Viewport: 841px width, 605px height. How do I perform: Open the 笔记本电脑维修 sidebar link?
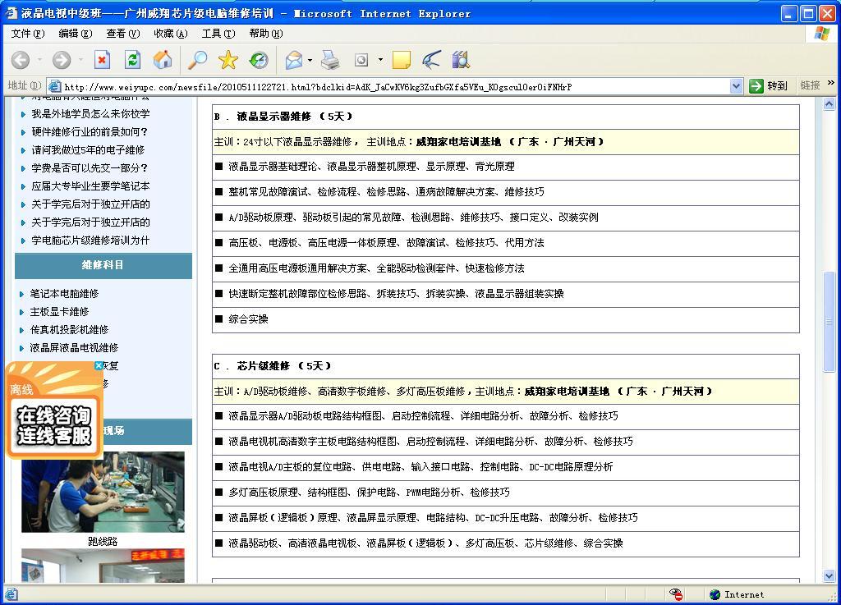(64, 294)
